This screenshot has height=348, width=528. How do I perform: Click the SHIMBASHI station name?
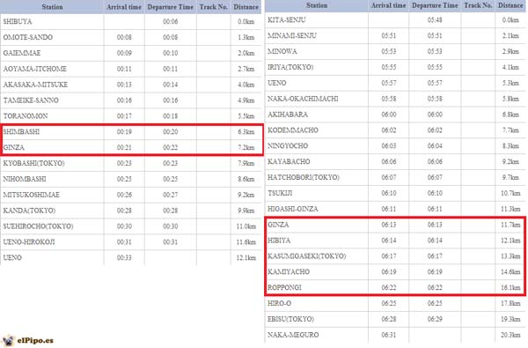(21, 131)
